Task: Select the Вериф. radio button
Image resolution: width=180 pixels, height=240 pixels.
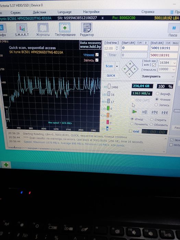Action: point(157,94)
